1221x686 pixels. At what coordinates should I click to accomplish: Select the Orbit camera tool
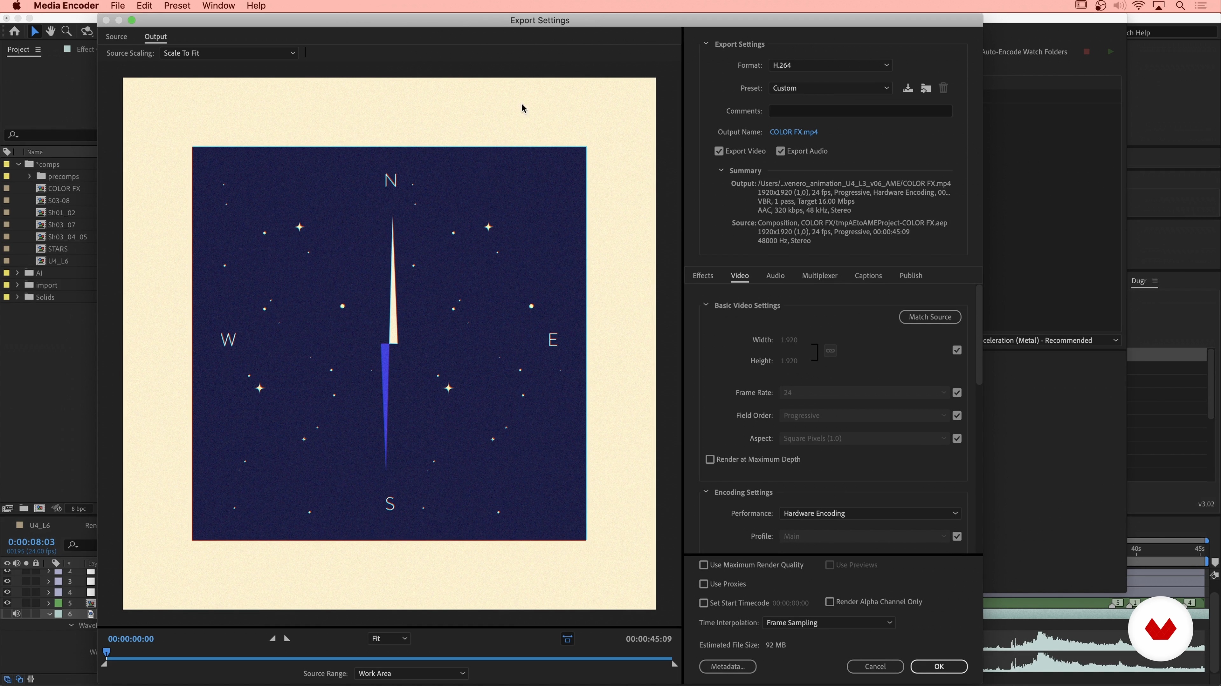pyautogui.click(x=87, y=31)
